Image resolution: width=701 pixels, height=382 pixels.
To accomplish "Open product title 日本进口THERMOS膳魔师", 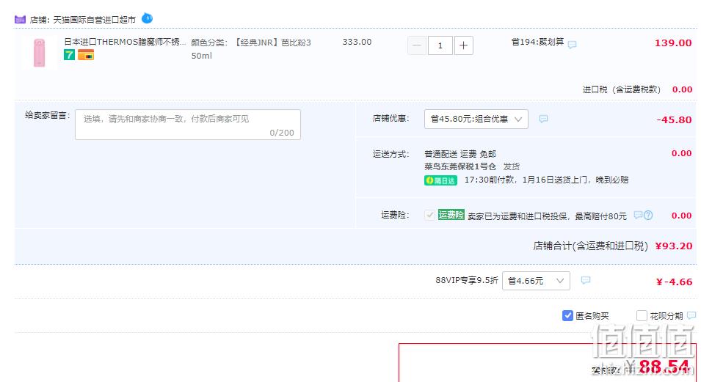I will tap(125, 42).
